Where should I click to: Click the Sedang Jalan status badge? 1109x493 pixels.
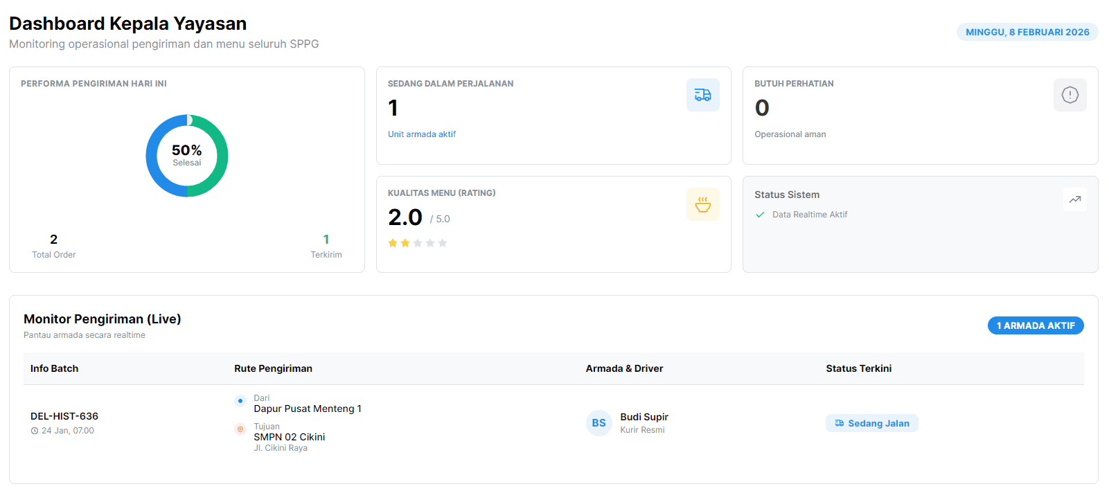pyautogui.click(x=871, y=423)
